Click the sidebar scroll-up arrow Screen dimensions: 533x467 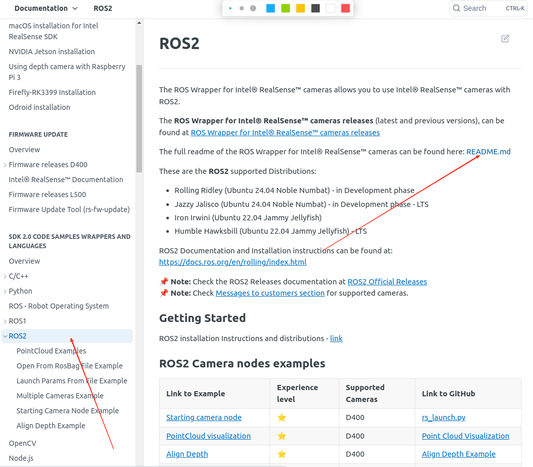point(139,23)
